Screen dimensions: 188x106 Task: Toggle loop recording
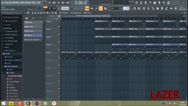tap(68, 3)
